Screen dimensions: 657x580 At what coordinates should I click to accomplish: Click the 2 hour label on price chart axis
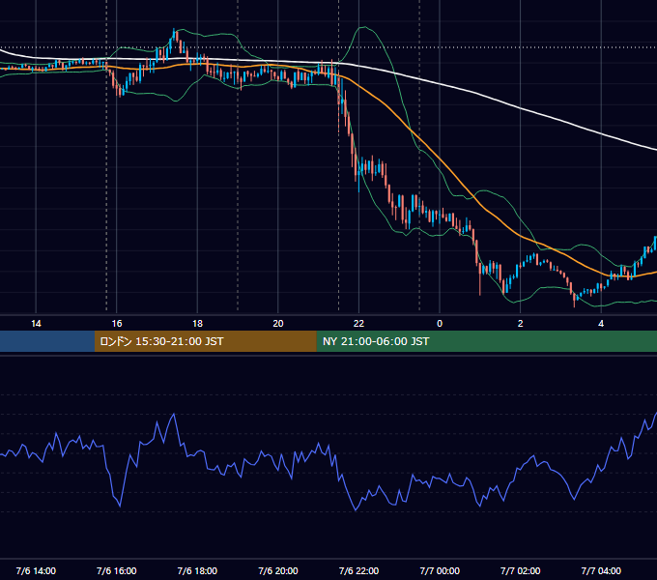pyautogui.click(x=521, y=324)
